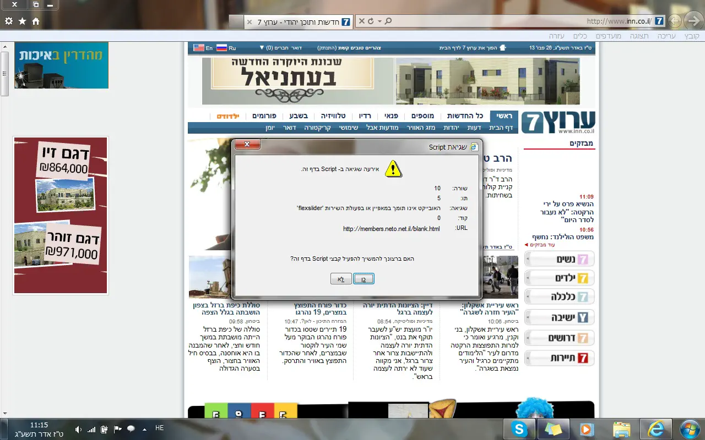Open Skype from the taskbar
Image resolution: width=705 pixels, height=440 pixels.
point(519,429)
